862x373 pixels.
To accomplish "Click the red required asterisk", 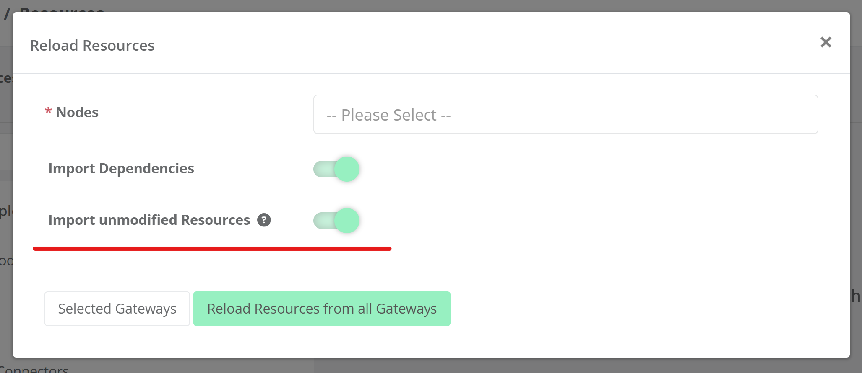I will click(48, 112).
